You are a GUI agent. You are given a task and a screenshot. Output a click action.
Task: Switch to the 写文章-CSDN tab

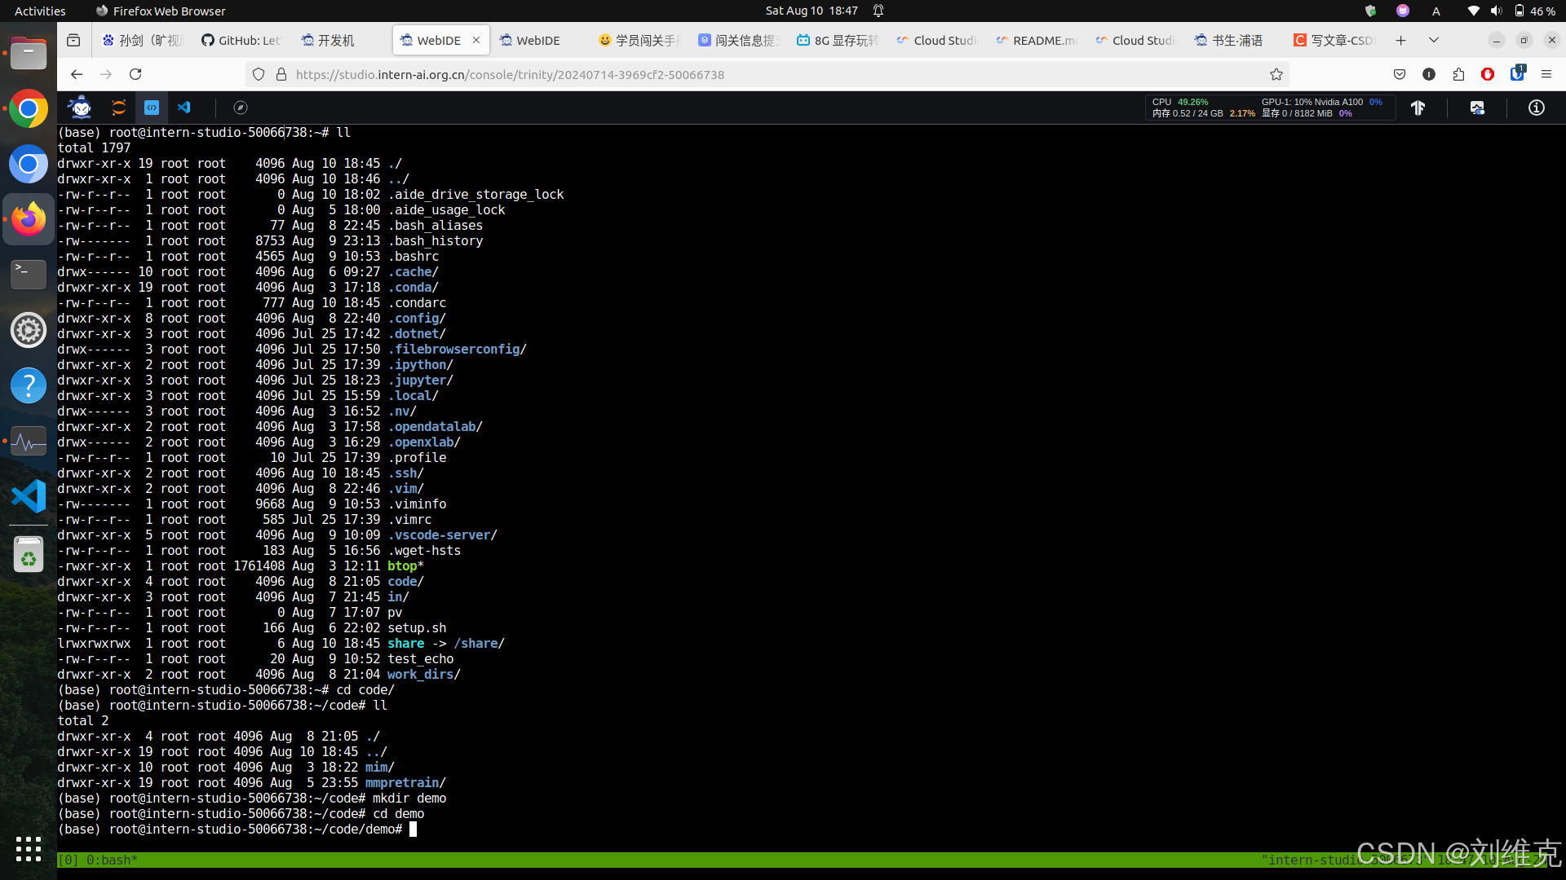tap(1334, 40)
